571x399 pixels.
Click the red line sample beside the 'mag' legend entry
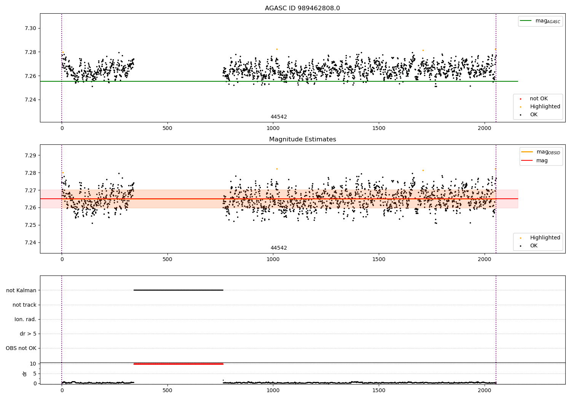pyautogui.click(x=527, y=161)
